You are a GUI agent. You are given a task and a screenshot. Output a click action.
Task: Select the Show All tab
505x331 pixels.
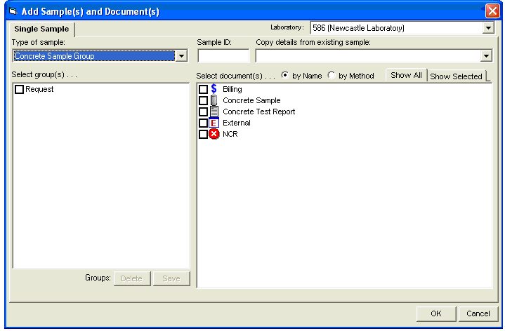tap(406, 76)
